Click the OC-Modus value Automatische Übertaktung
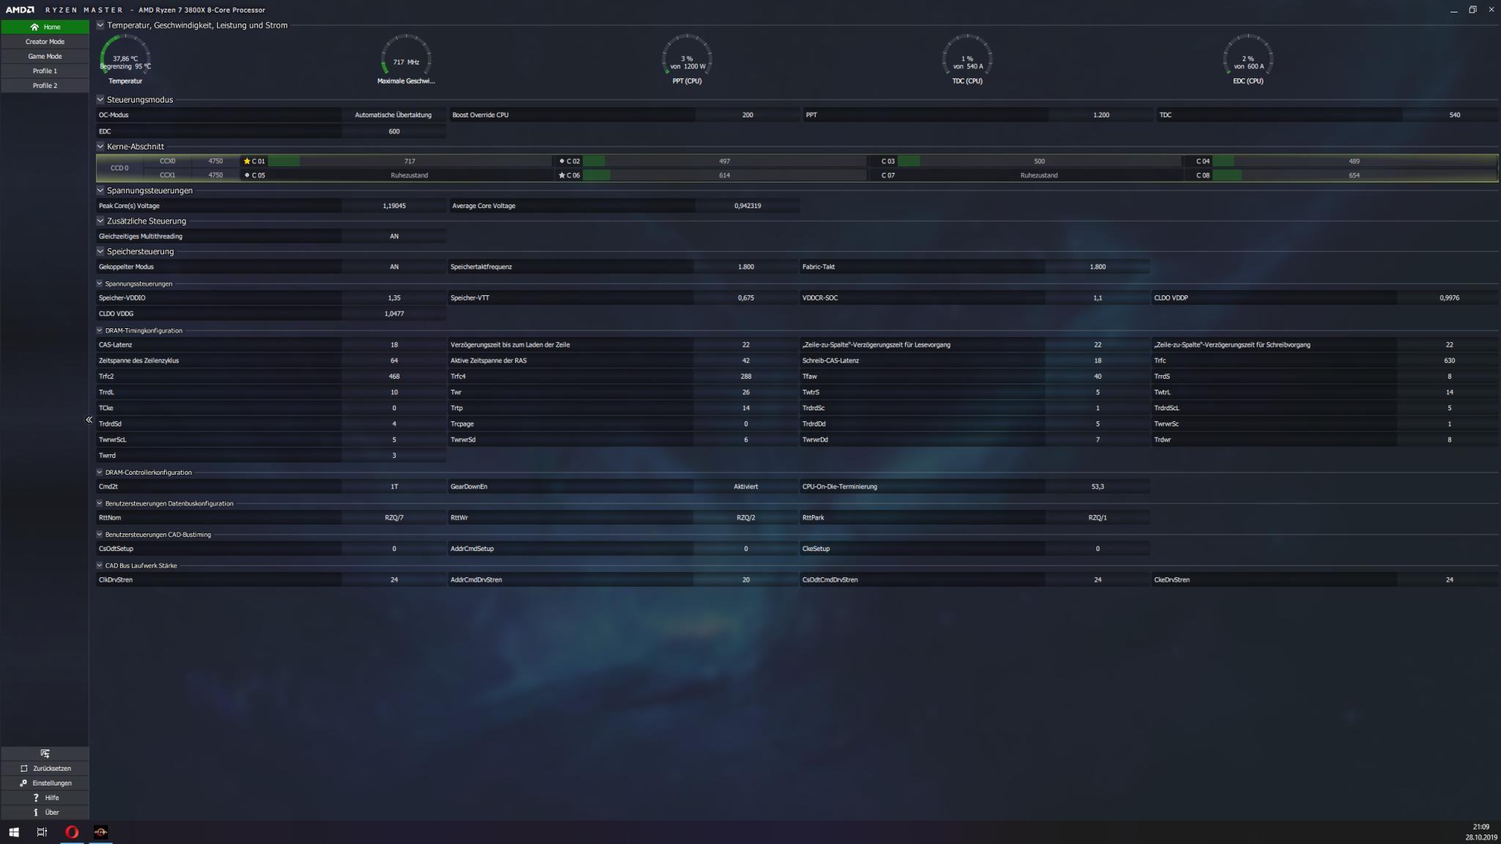Image resolution: width=1501 pixels, height=844 pixels. click(394, 115)
